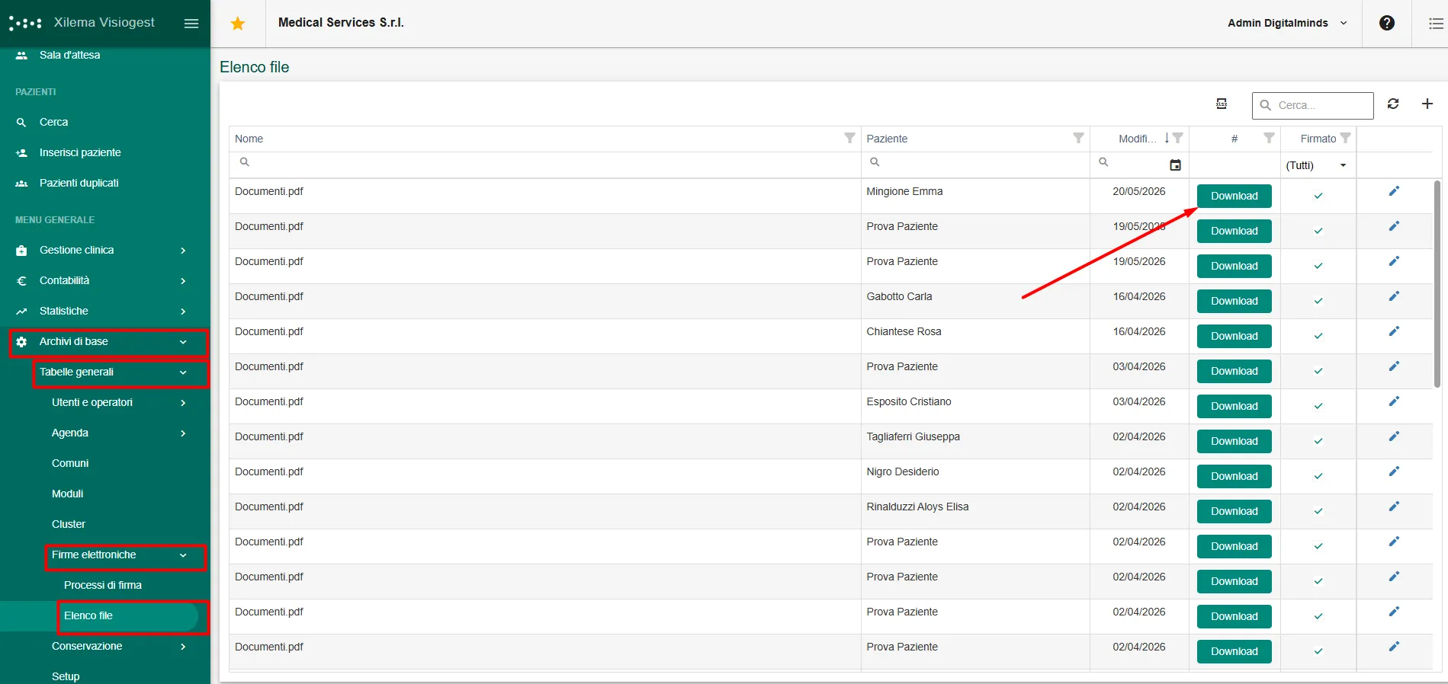
Task: Open the Firmato (Tutti) filter dropdown
Action: point(1317,165)
